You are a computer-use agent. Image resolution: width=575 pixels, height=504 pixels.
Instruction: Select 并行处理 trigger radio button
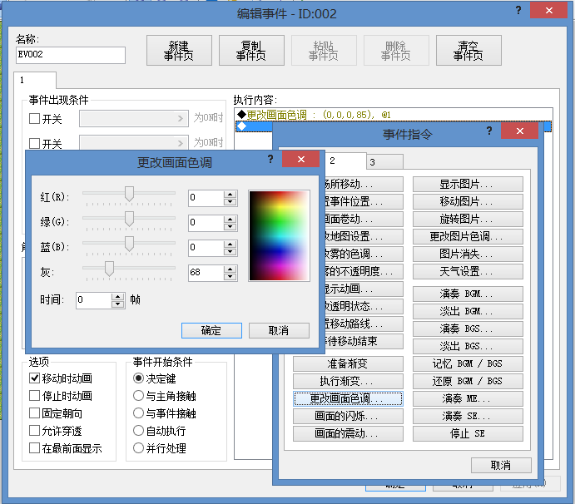point(138,448)
